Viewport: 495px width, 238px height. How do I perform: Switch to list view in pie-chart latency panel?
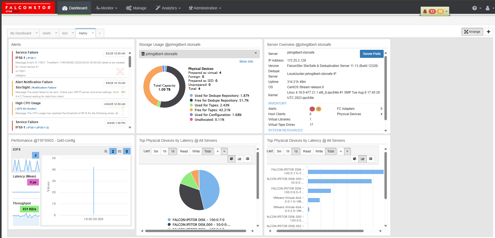pos(247,159)
